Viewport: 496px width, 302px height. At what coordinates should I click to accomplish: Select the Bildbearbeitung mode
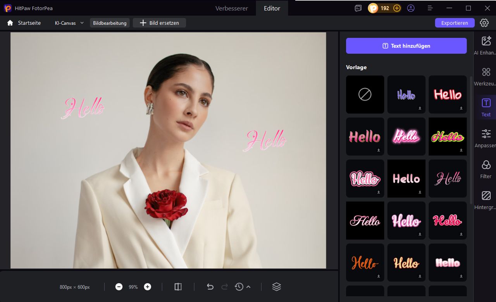click(x=110, y=23)
